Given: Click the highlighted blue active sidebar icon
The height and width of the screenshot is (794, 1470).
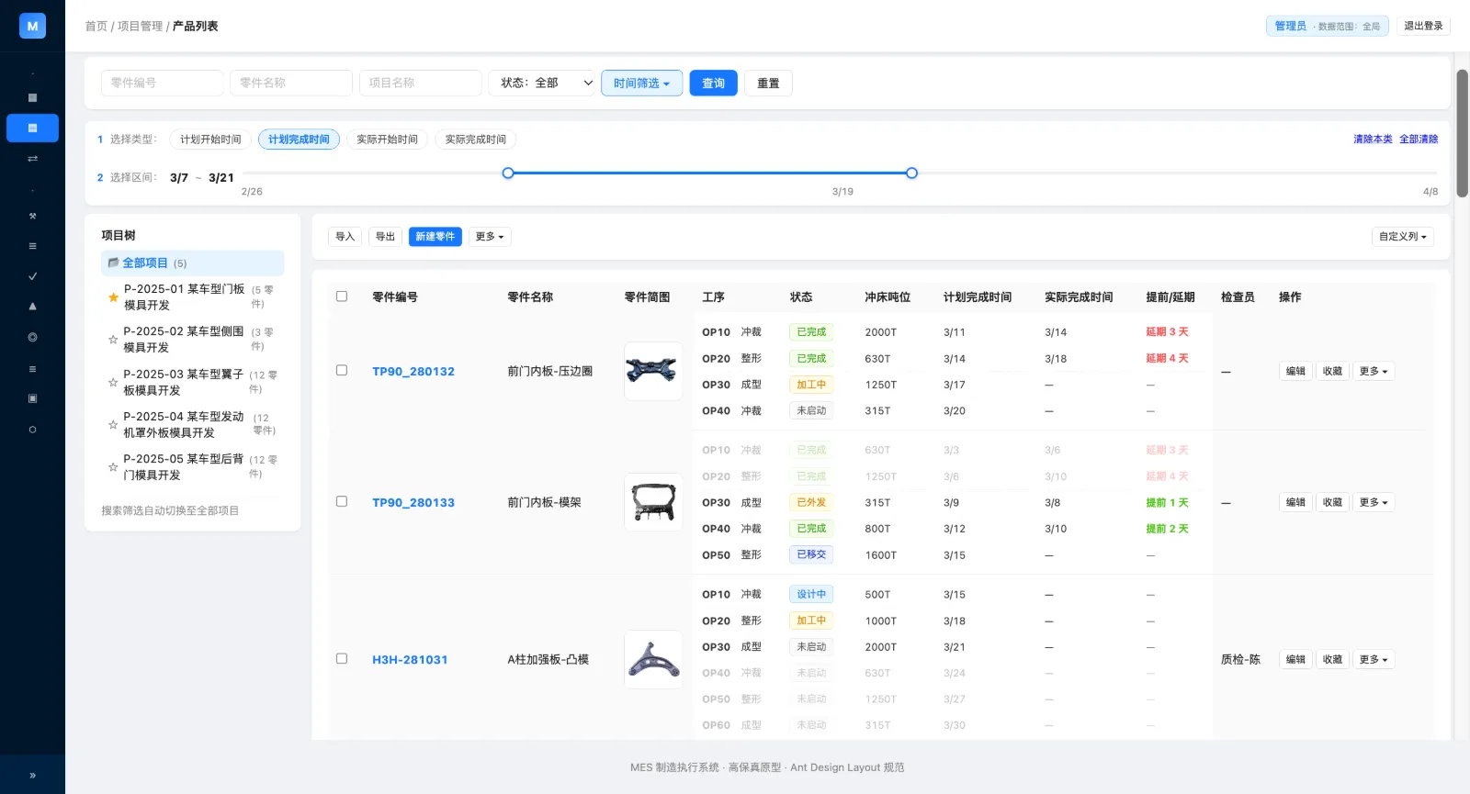Looking at the screenshot, I should click(32, 129).
